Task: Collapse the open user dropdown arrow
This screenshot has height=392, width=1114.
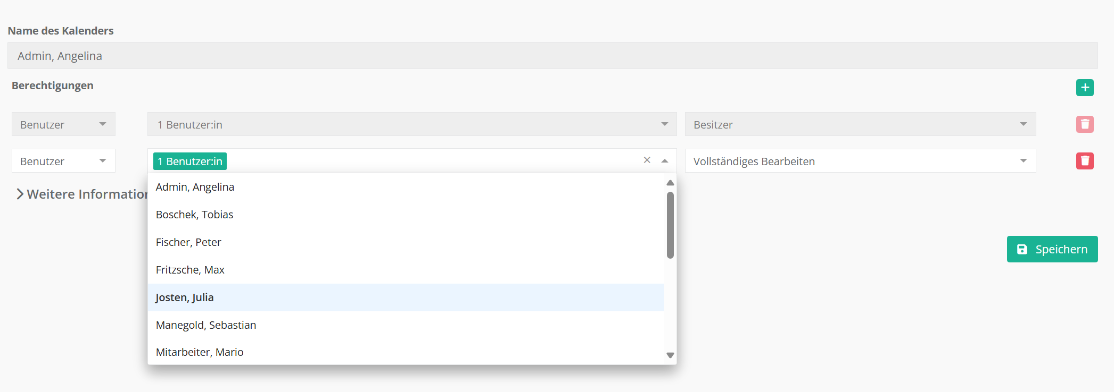Action: pyautogui.click(x=665, y=161)
